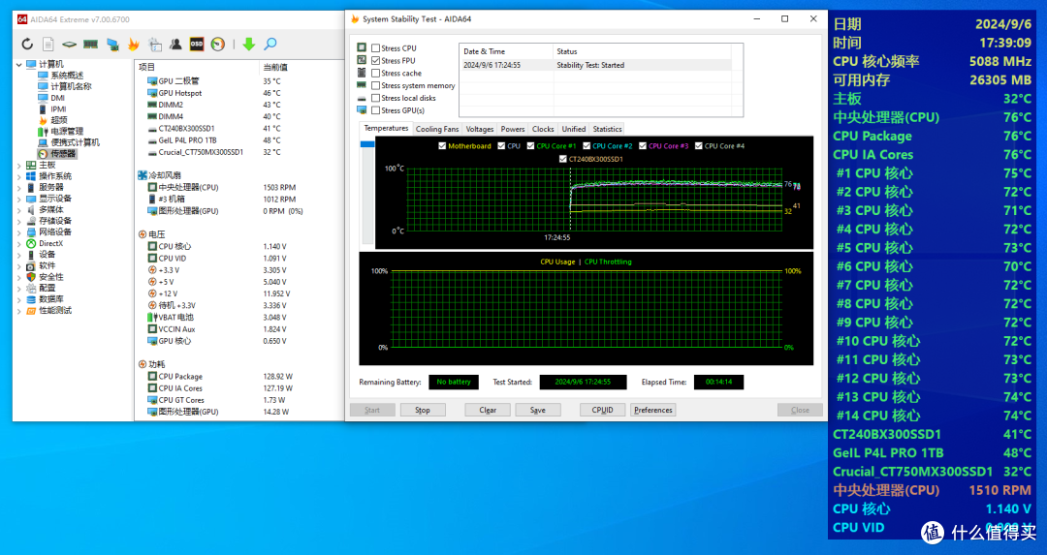Select DMI in the tree
This screenshot has width=1047, height=555.
coord(58,98)
